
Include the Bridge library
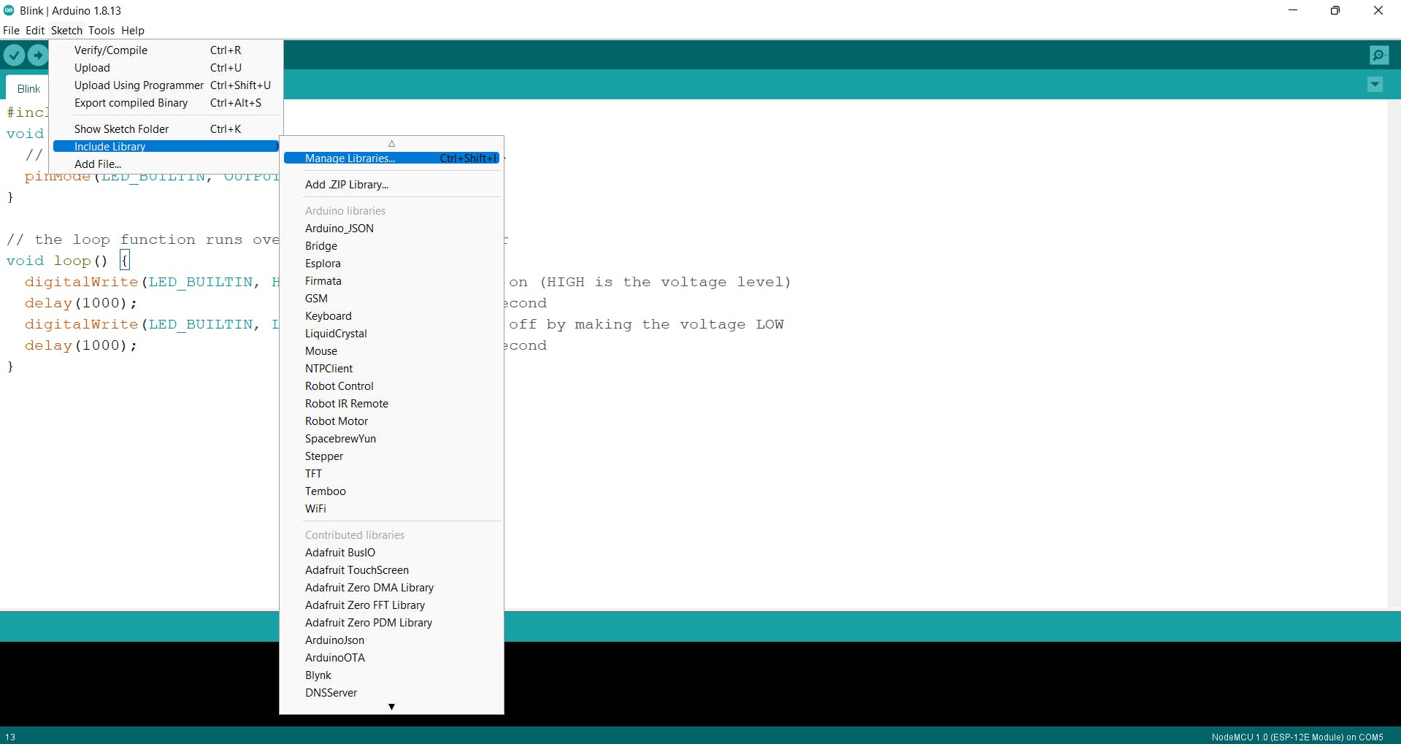coord(391,246)
